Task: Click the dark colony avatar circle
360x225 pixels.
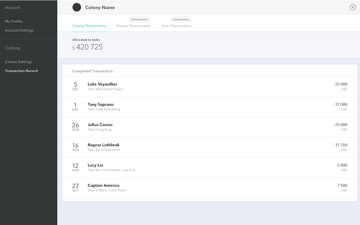Action: pyautogui.click(x=76, y=7)
